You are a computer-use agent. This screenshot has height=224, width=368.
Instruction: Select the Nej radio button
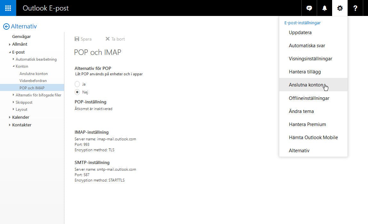[x=77, y=92]
